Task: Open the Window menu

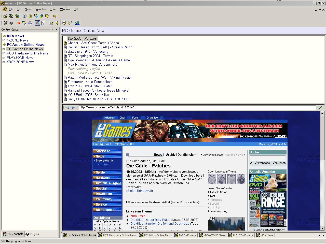Action: [x=65, y=9]
